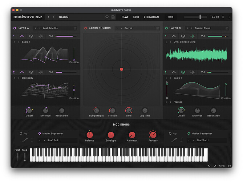Toggle the Hold button
This screenshot has width=243, height=182.
tap(170, 17)
